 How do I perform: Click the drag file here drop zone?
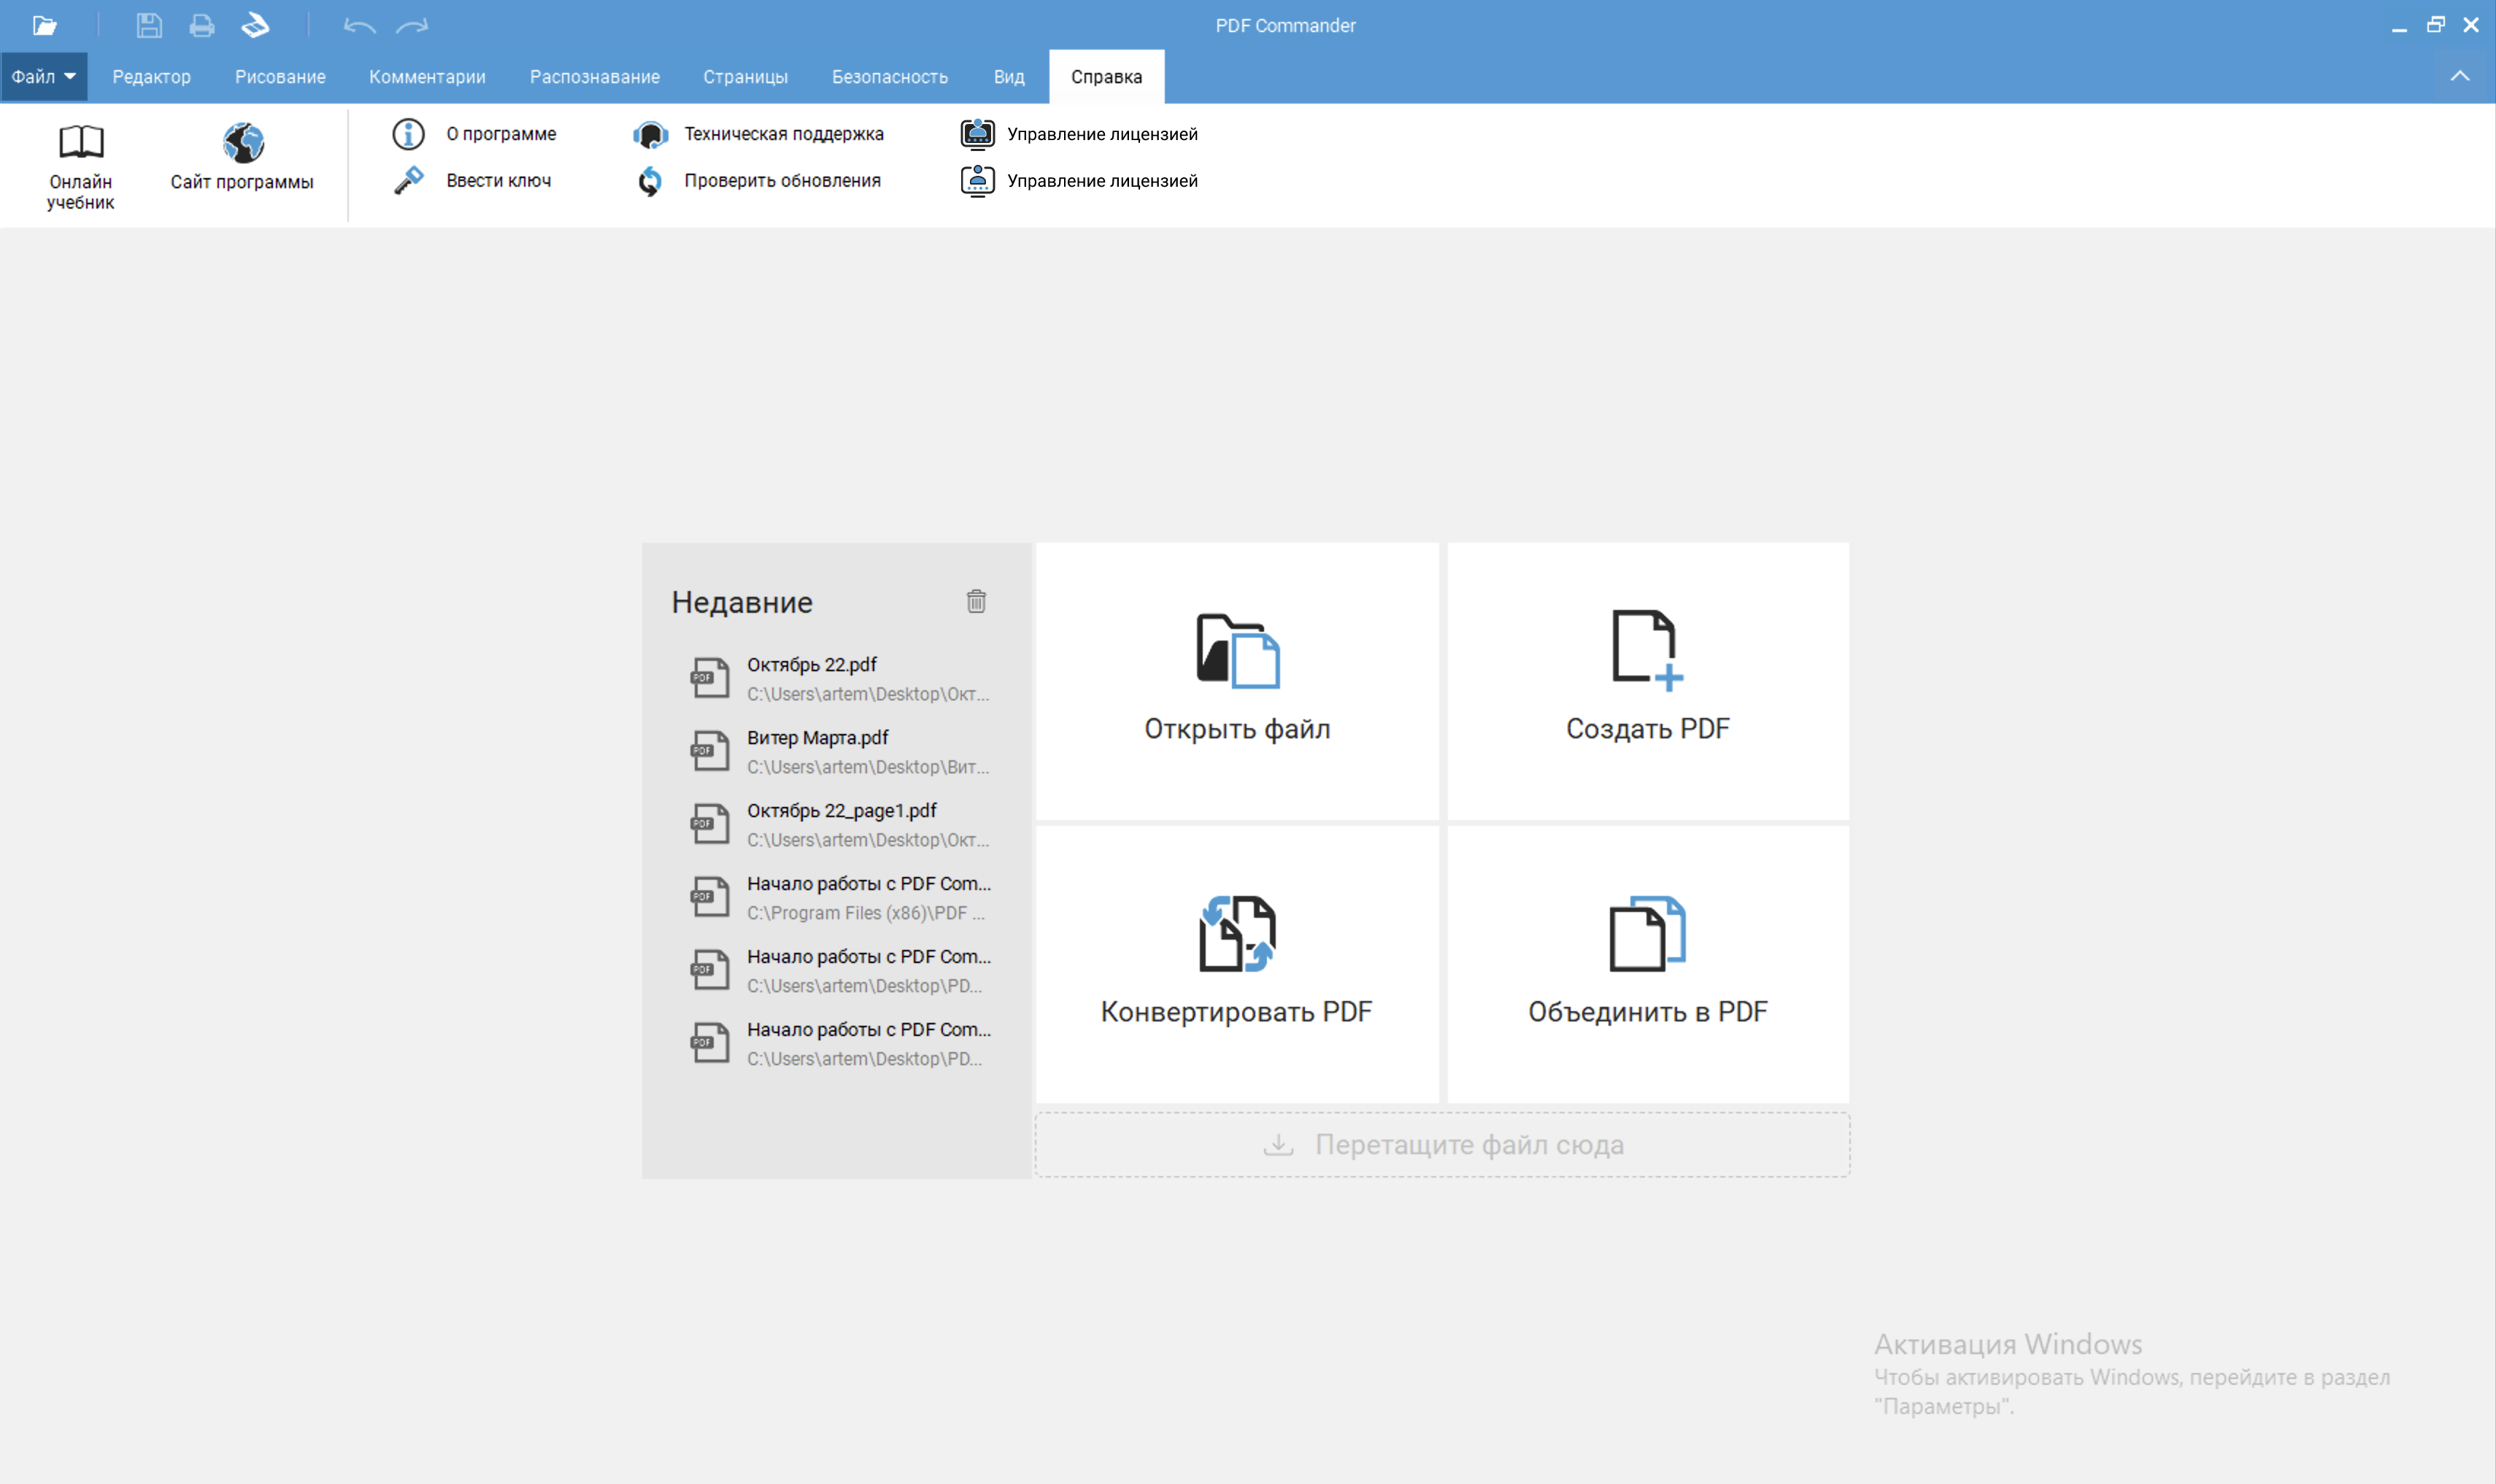coord(1442,1144)
